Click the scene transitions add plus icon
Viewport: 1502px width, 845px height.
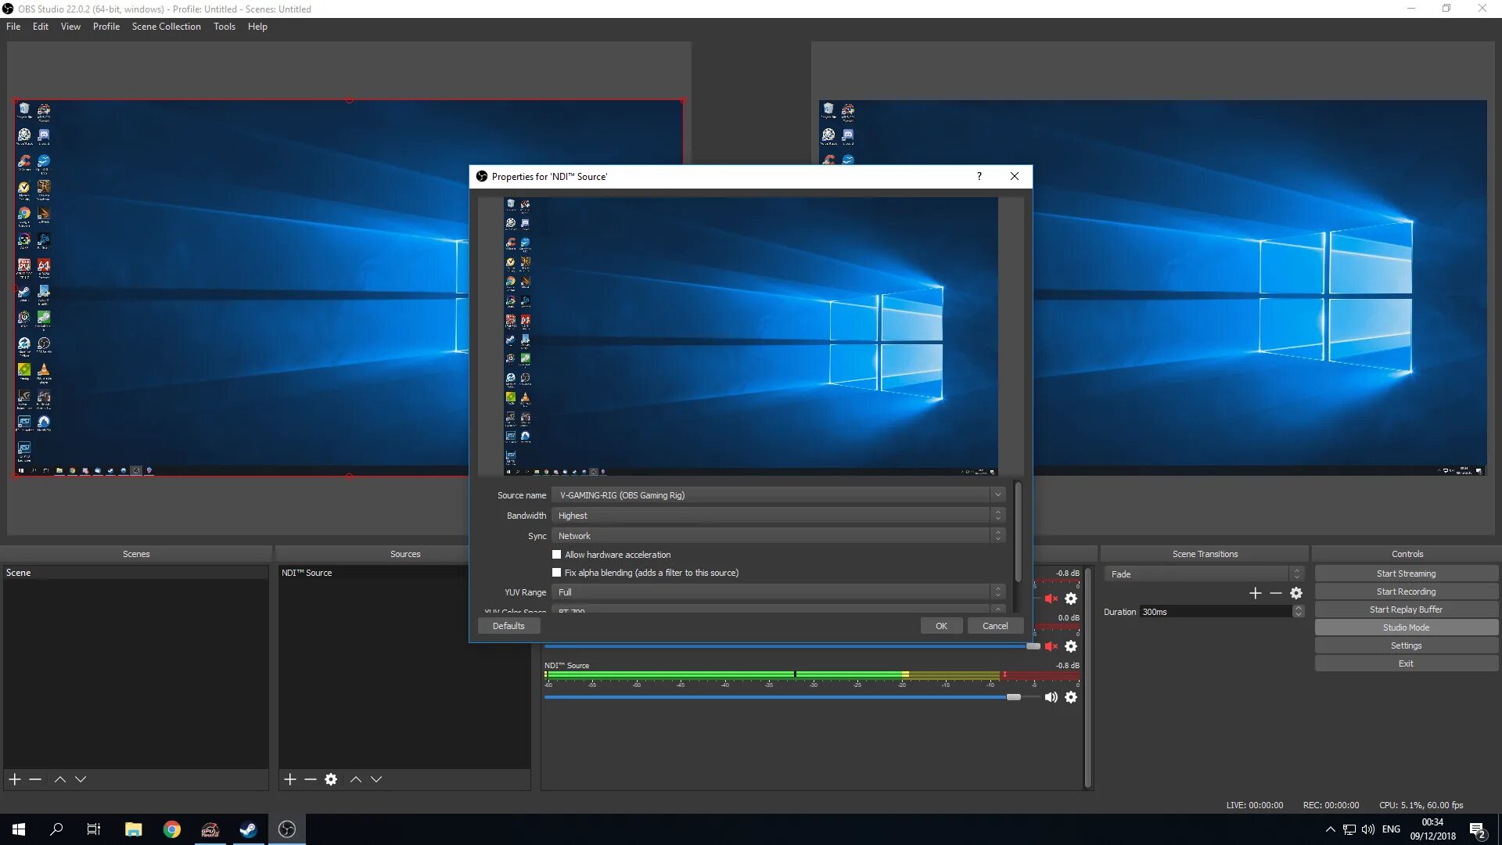point(1256,593)
